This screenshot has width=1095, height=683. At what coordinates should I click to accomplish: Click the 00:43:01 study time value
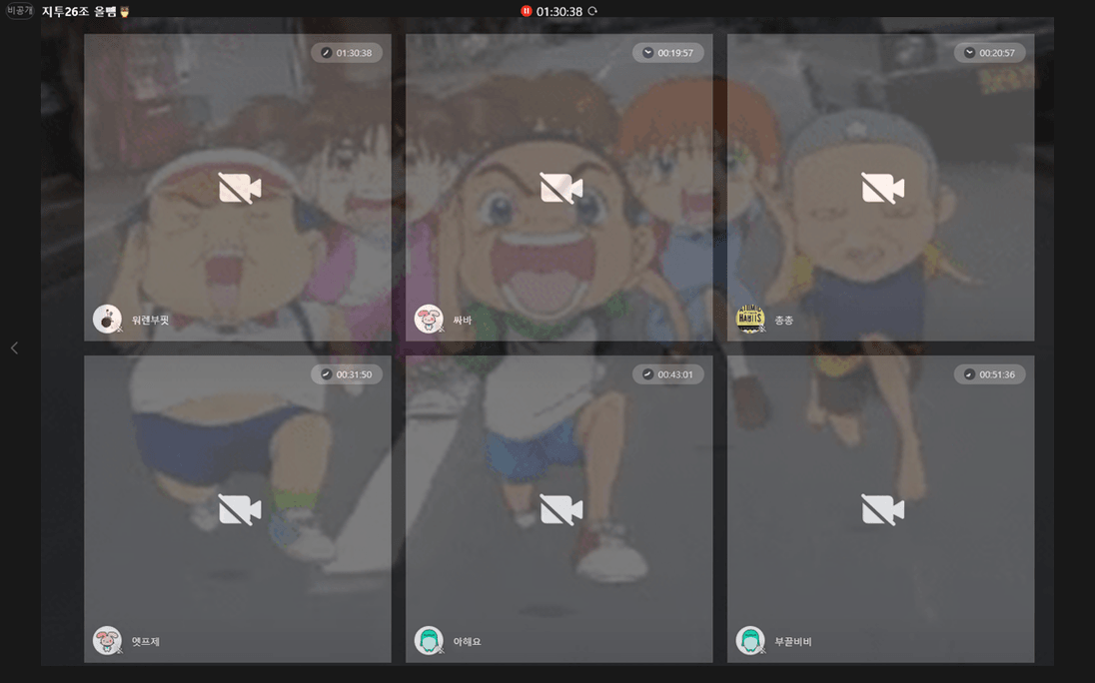(675, 374)
